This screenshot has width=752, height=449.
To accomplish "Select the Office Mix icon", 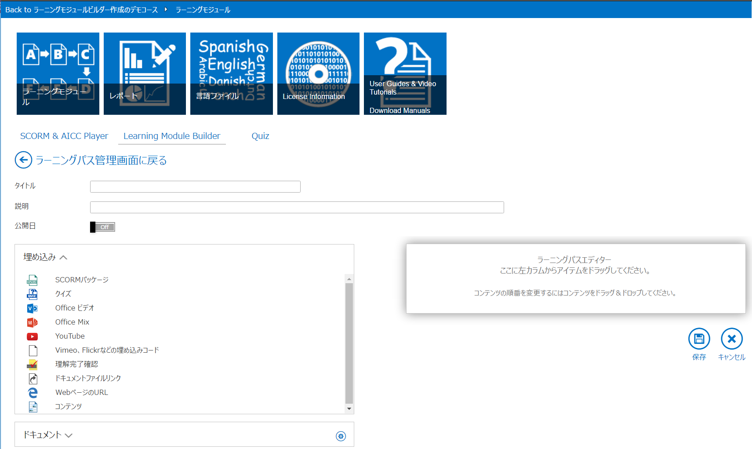I will [x=33, y=322].
